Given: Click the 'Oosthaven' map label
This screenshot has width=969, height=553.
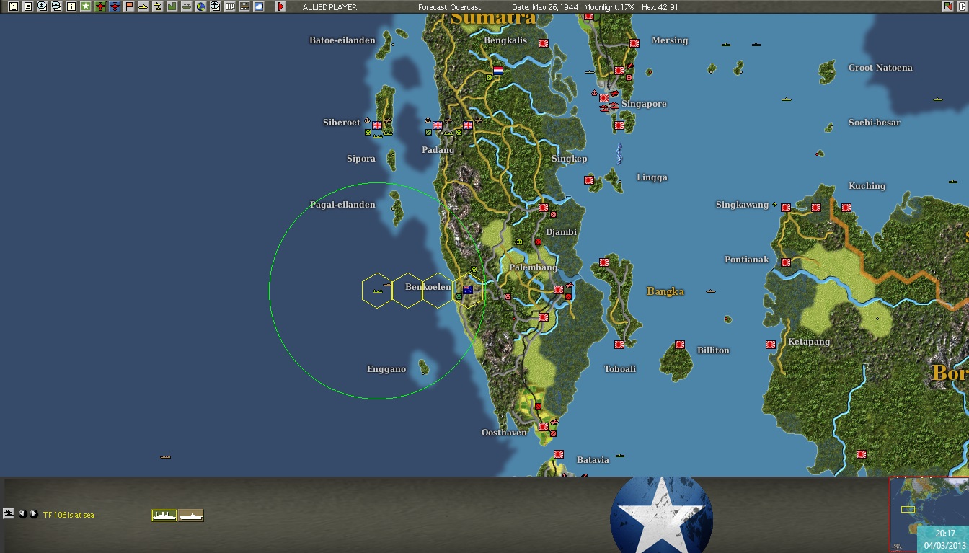Looking at the screenshot, I should (505, 433).
